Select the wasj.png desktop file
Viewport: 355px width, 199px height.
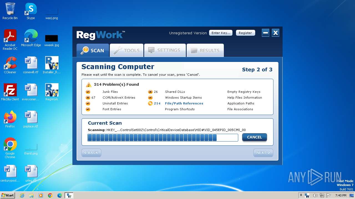[x=52, y=13]
